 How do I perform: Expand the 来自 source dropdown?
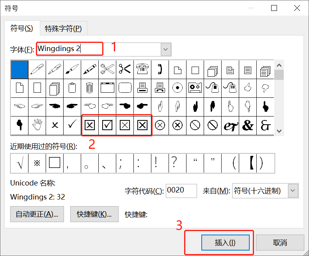293,191
